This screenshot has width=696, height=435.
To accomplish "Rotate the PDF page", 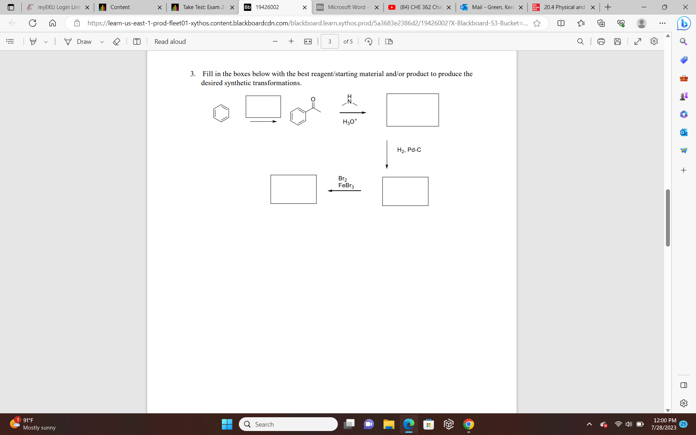I will pyautogui.click(x=368, y=41).
